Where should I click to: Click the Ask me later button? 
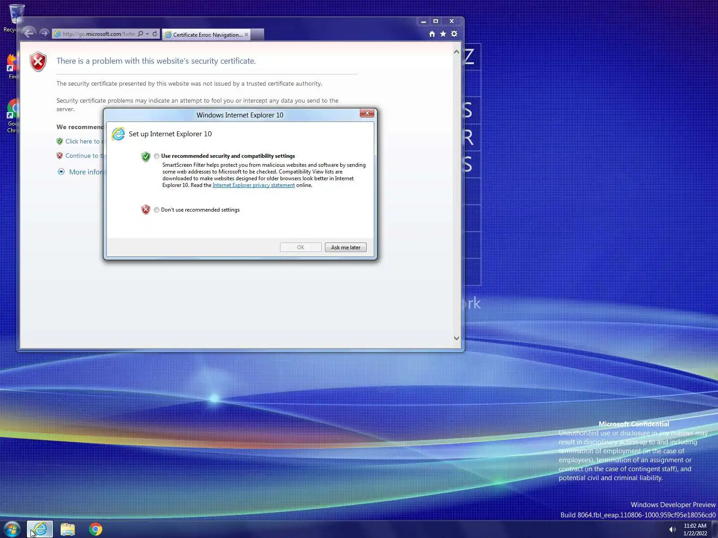(x=346, y=247)
